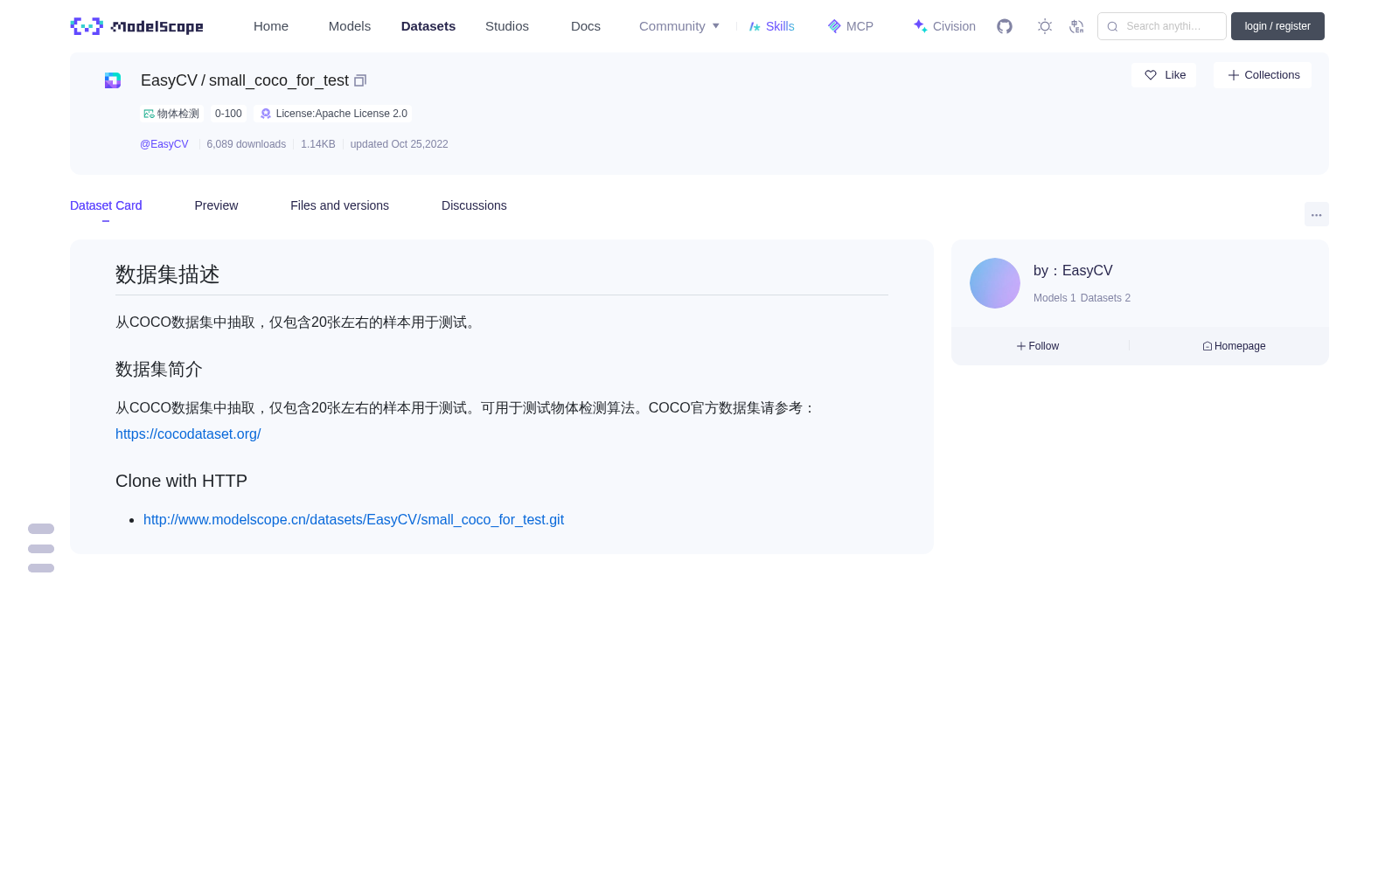
Task: Open the Civision page
Action: (944, 26)
